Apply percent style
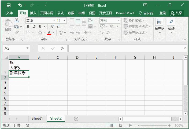 (x=112, y=27)
